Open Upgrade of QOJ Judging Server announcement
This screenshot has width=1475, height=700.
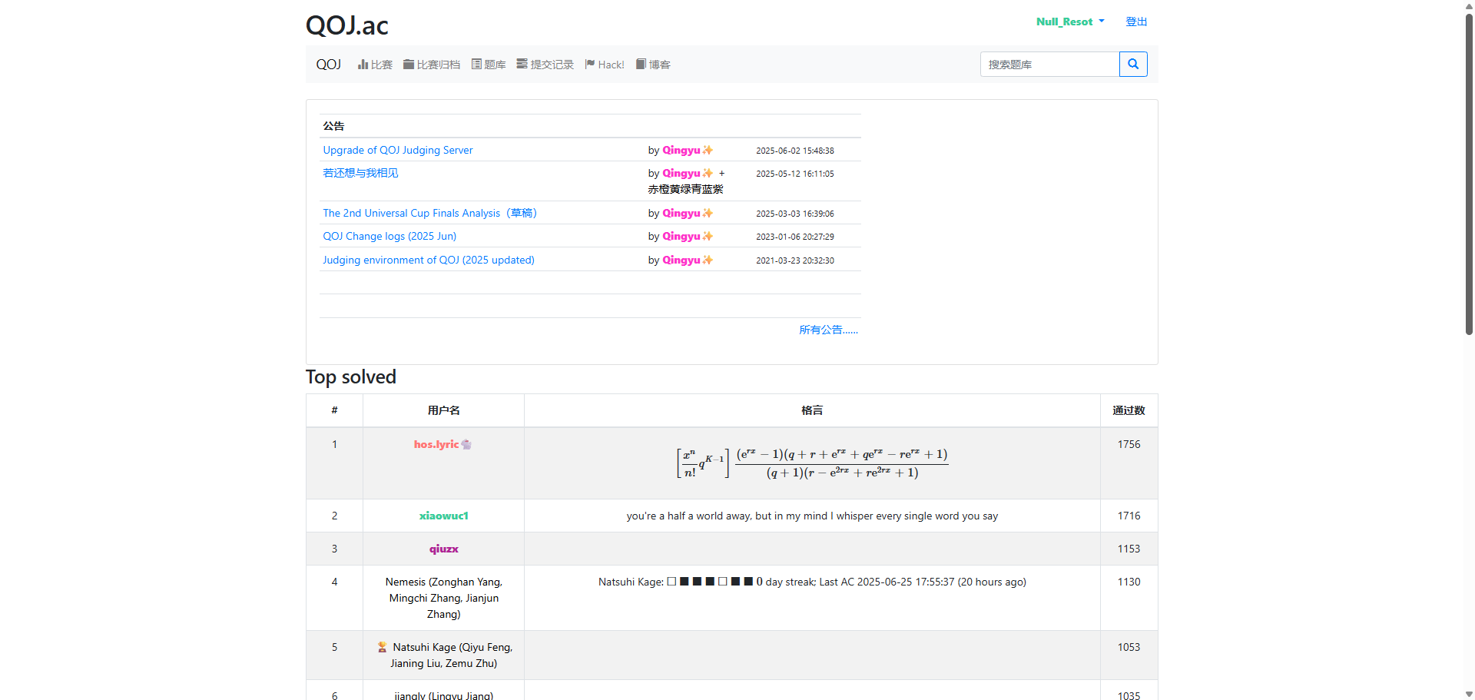point(398,150)
